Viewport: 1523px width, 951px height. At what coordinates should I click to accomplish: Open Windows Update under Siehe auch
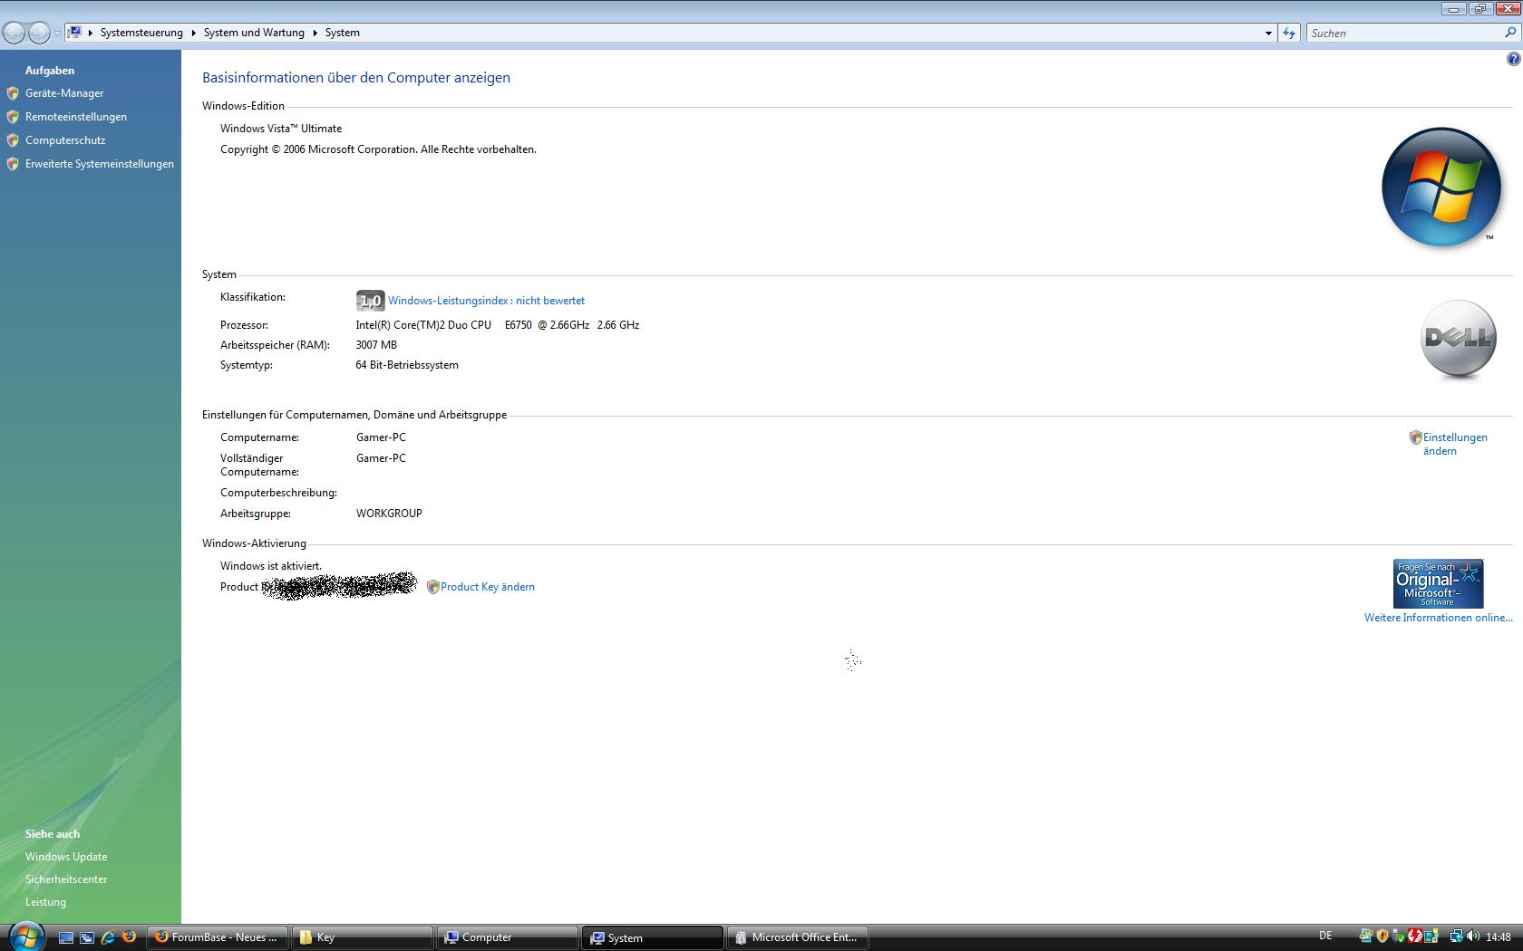pyautogui.click(x=66, y=857)
